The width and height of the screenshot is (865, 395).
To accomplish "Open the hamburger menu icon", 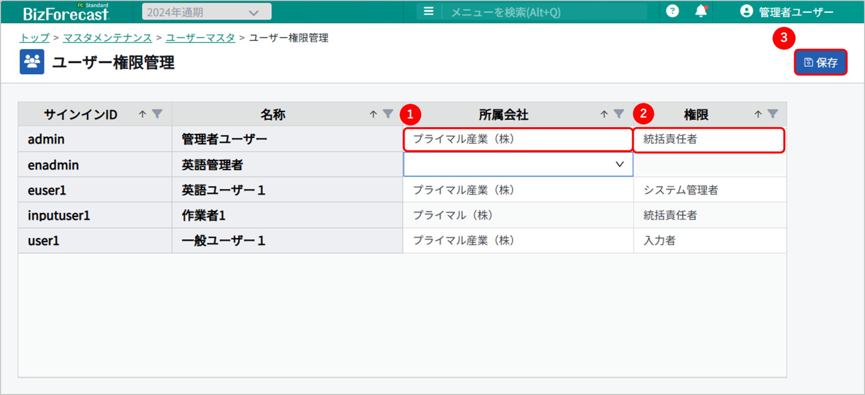I will tap(428, 11).
